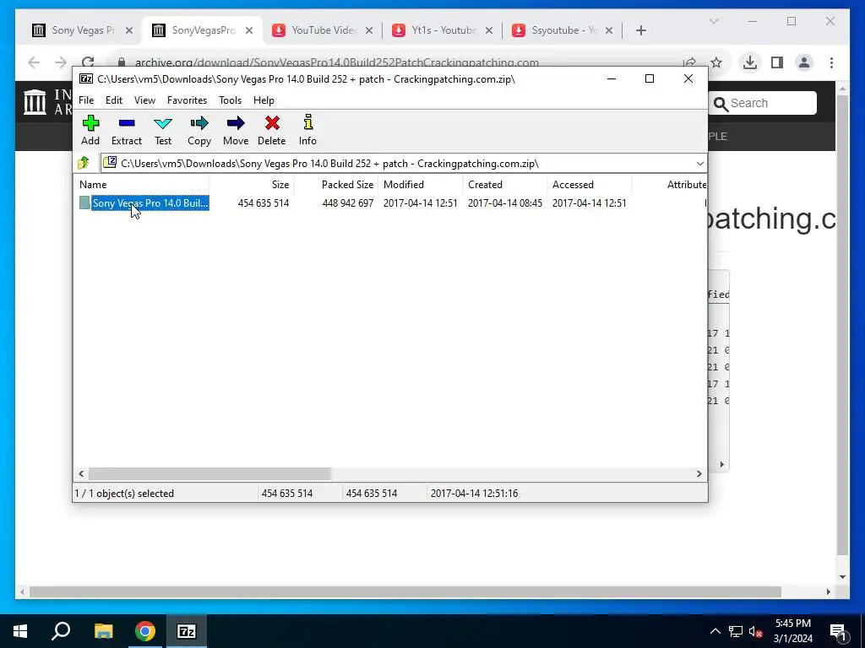Open the Tools menu
865x648 pixels.
(x=230, y=100)
